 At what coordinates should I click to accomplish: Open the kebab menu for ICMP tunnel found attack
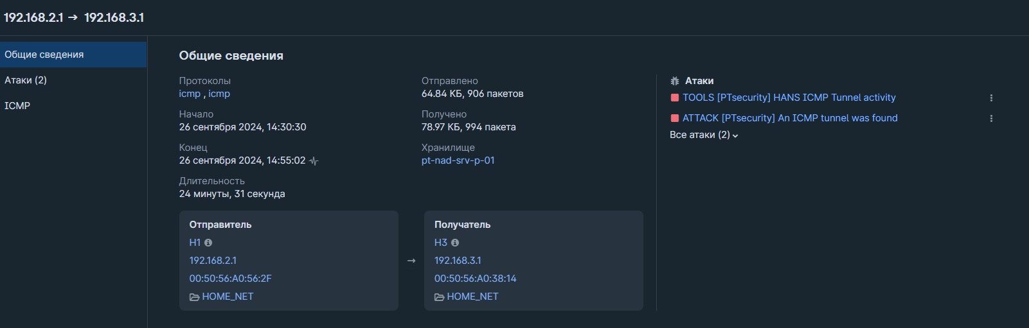click(991, 118)
